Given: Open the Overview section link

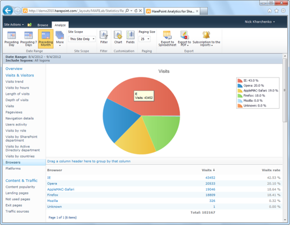Looking at the screenshot, I should tap(14, 68).
